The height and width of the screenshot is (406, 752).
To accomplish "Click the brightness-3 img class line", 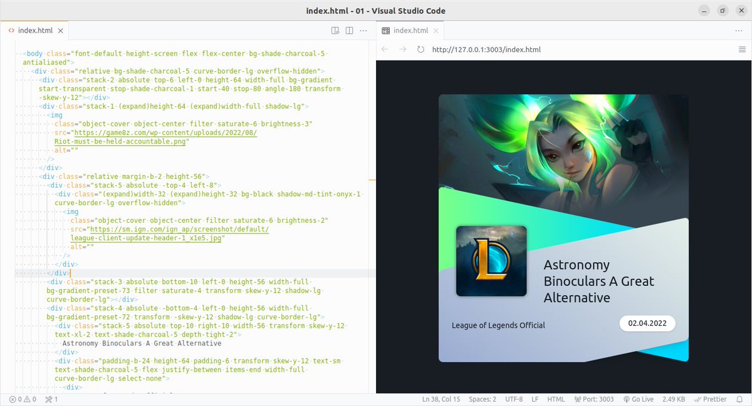I will pos(184,124).
